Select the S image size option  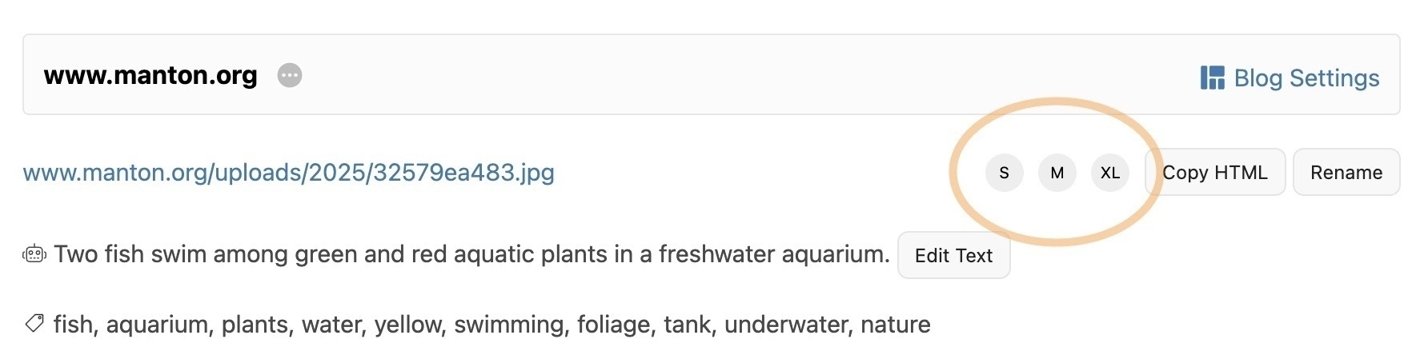[1004, 173]
